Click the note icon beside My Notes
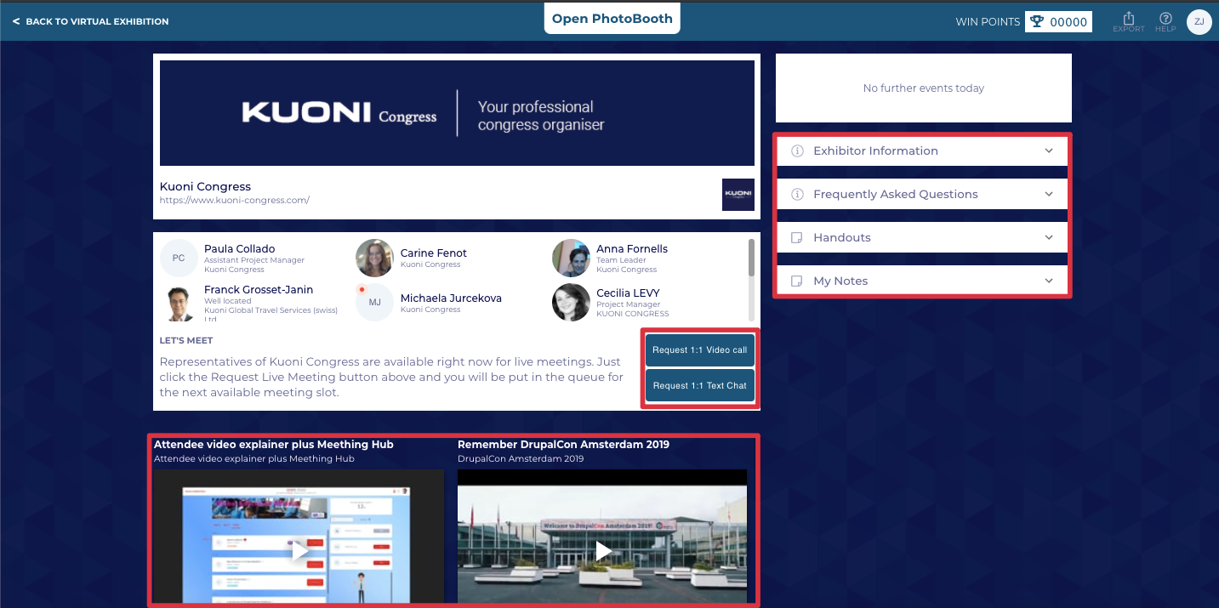The width and height of the screenshot is (1219, 608). [x=797, y=281]
